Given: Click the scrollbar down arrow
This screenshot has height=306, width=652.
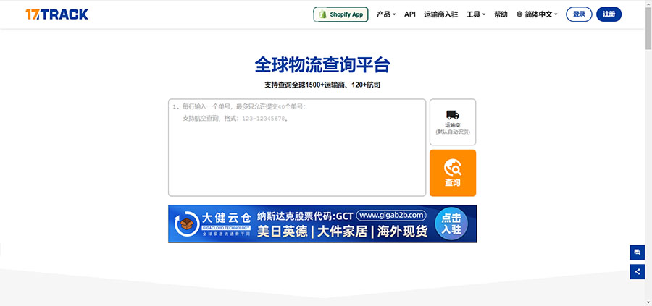Looking at the screenshot, I should point(648,301).
